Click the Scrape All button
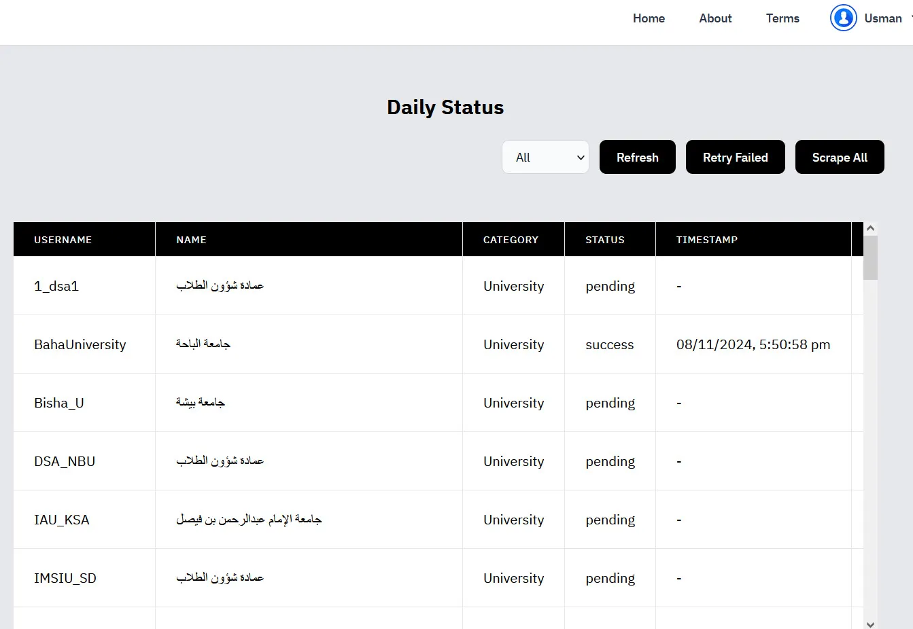Screen dimensions: 913x629 point(840,157)
